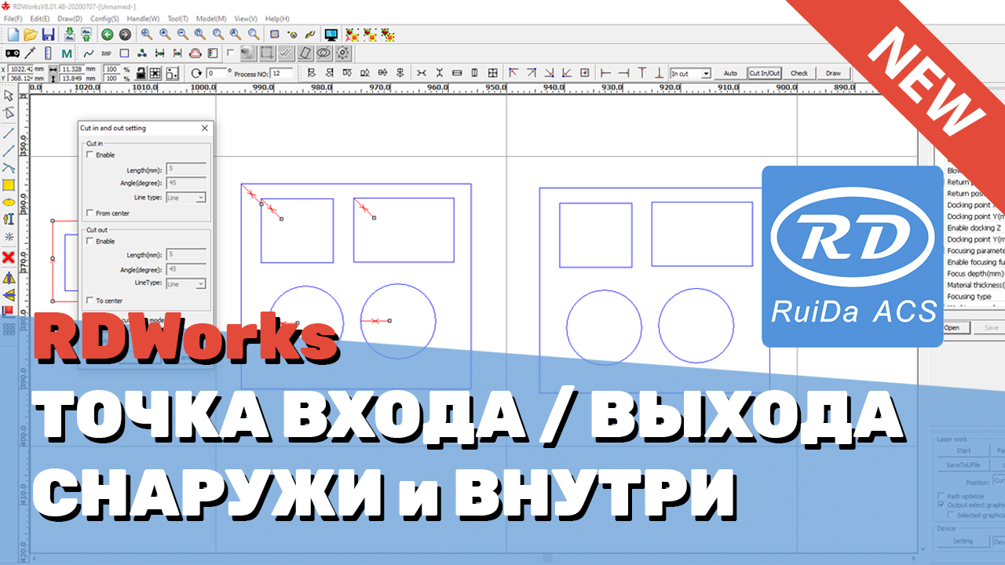The width and height of the screenshot is (1005, 565).
Task: Open the Tool(T) menu
Action: (x=178, y=18)
